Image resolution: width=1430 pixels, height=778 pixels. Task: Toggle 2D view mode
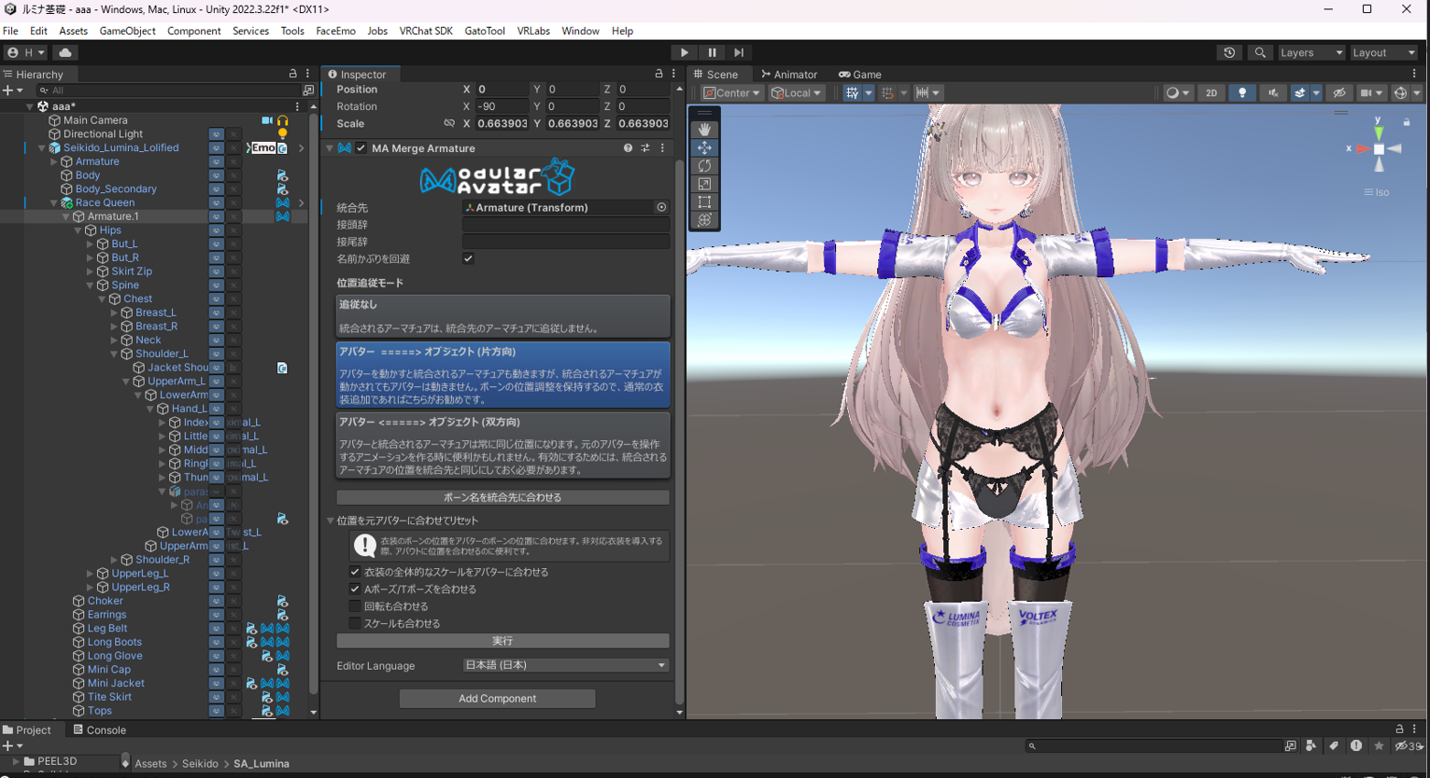(x=1211, y=93)
